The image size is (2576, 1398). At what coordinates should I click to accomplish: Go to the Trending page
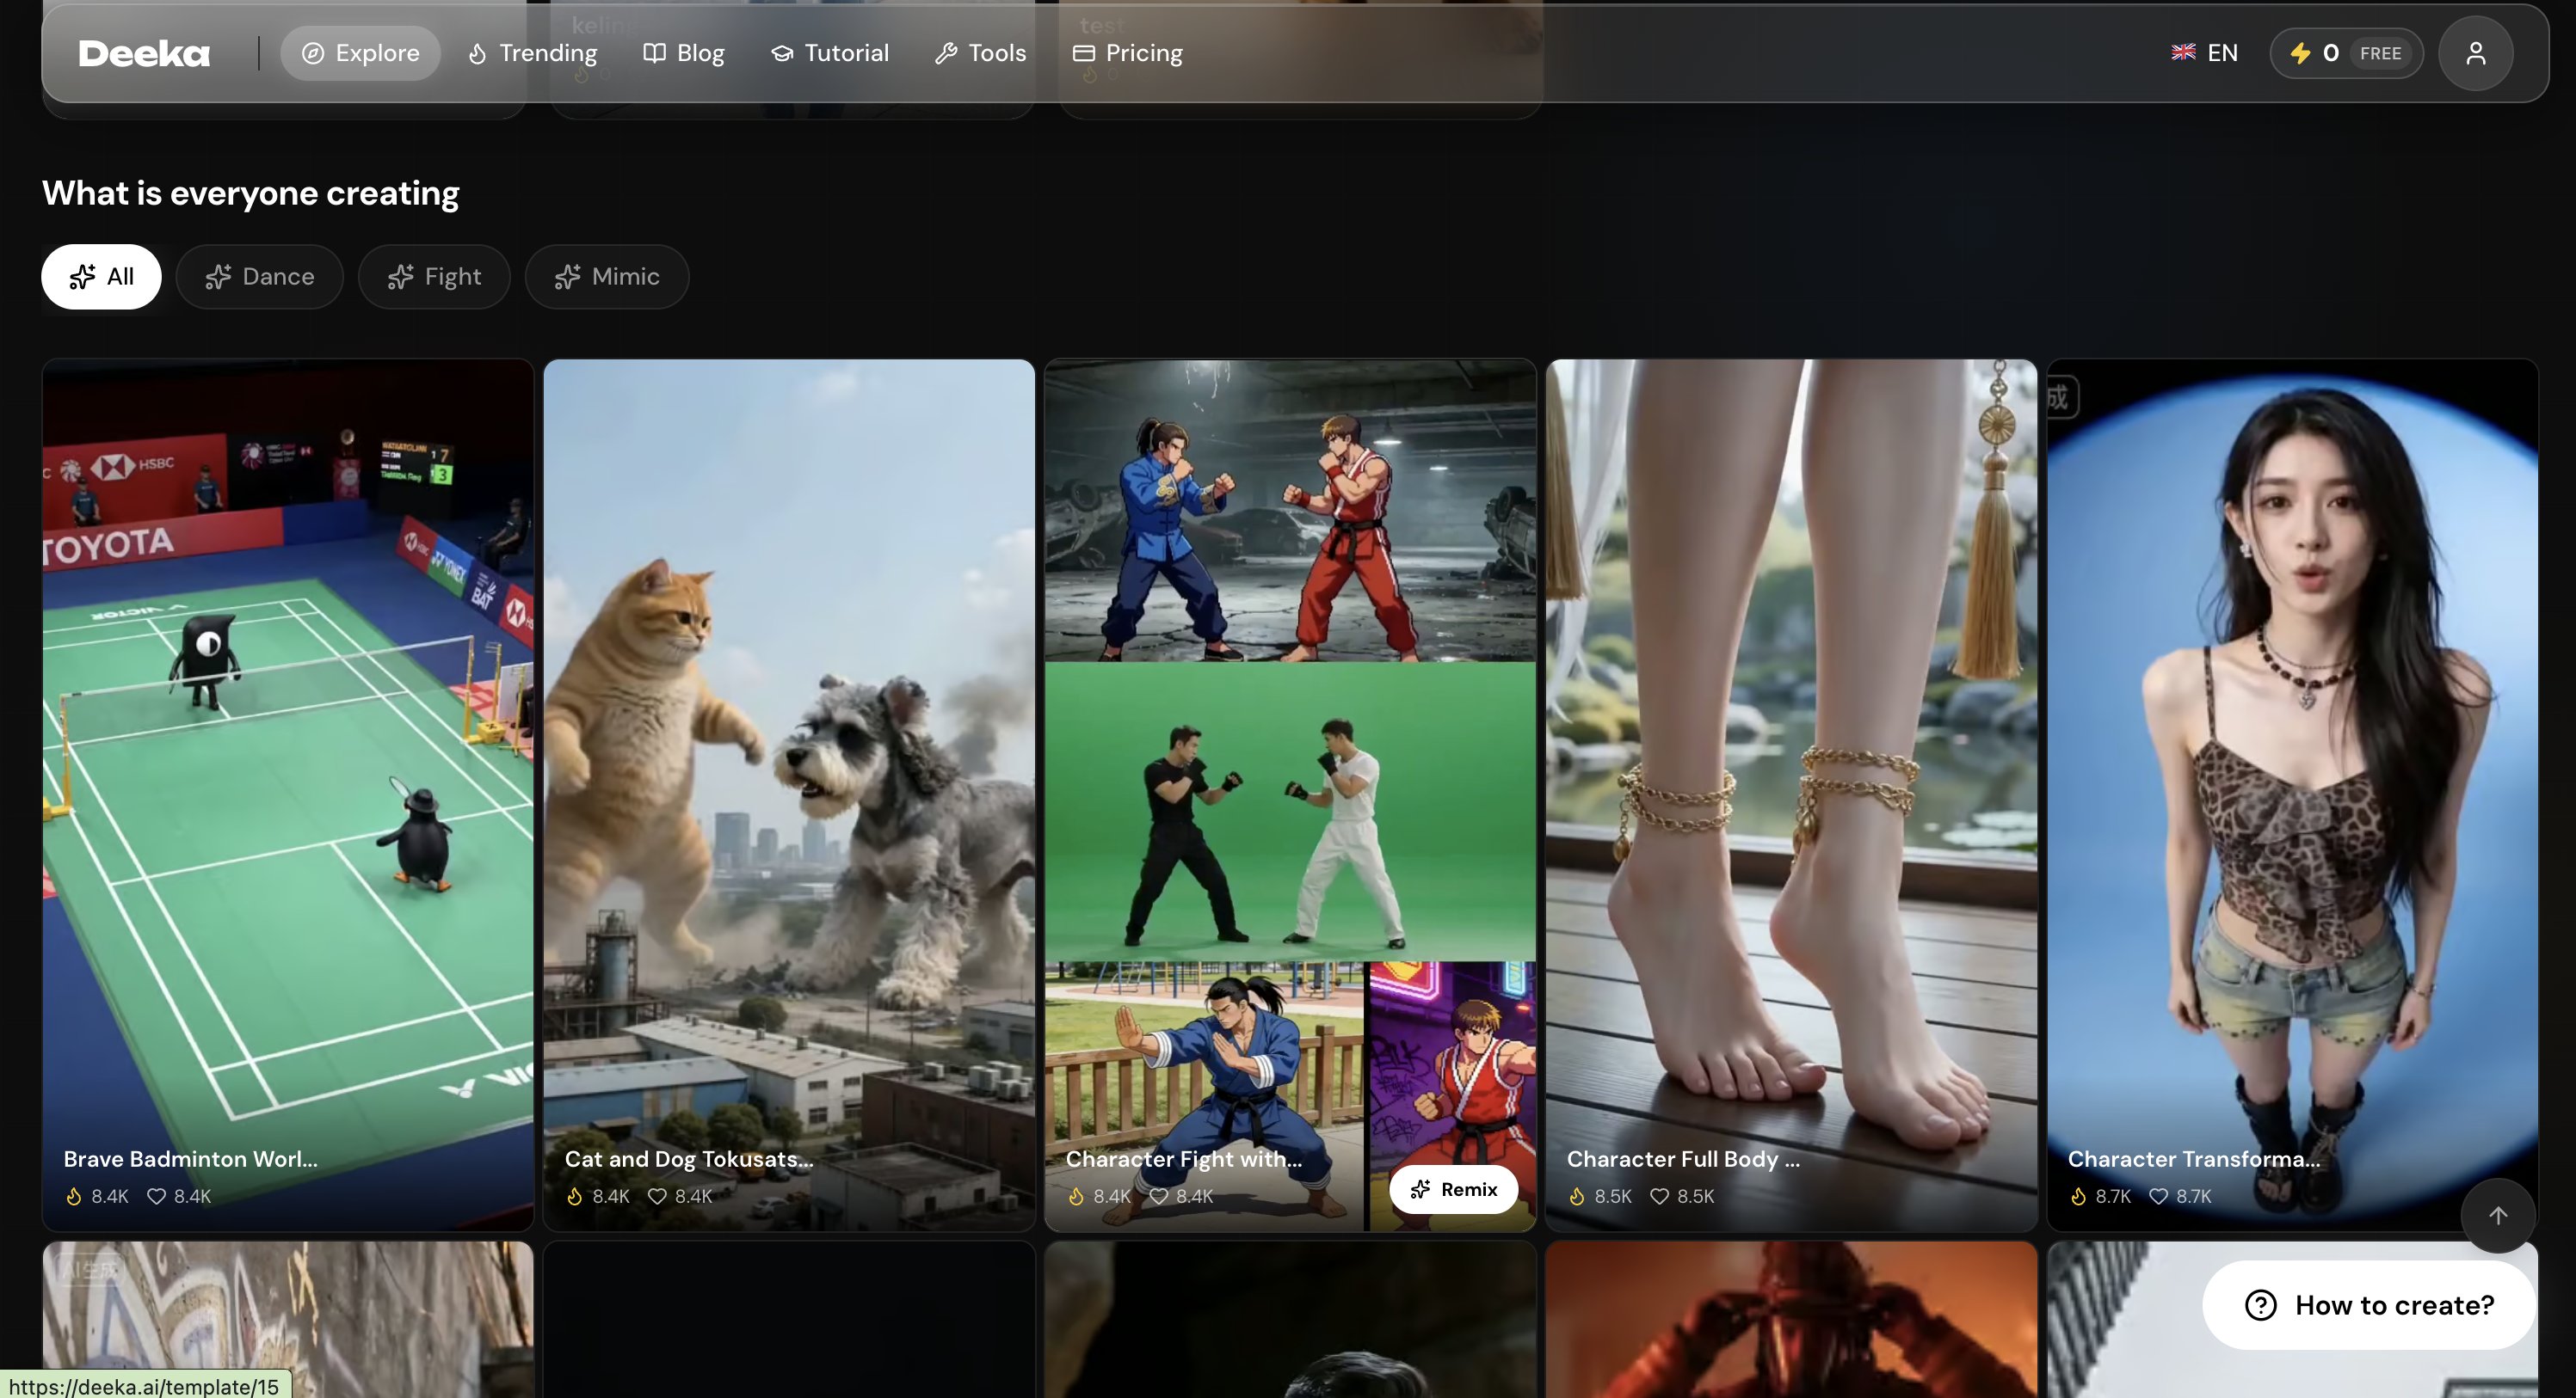[532, 53]
